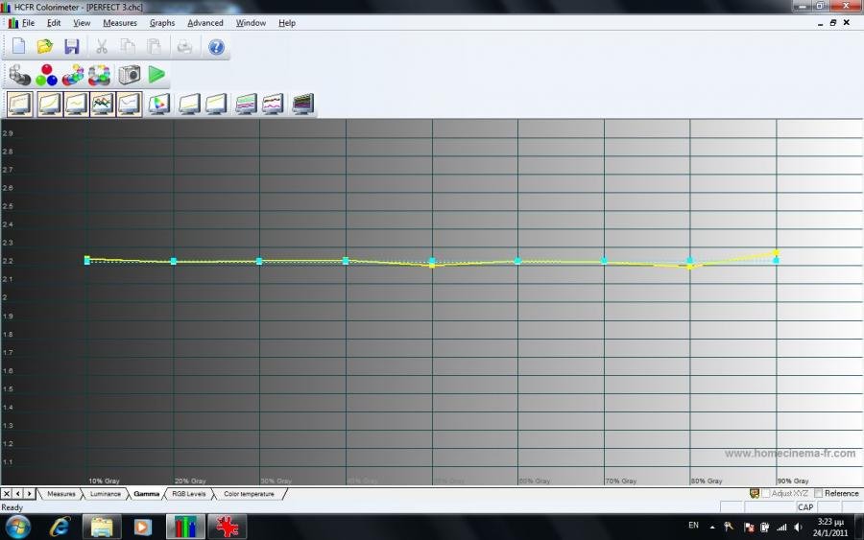Enable the Reference checkbox
The width and height of the screenshot is (864, 540).
pyautogui.click(x=818, y=493)
